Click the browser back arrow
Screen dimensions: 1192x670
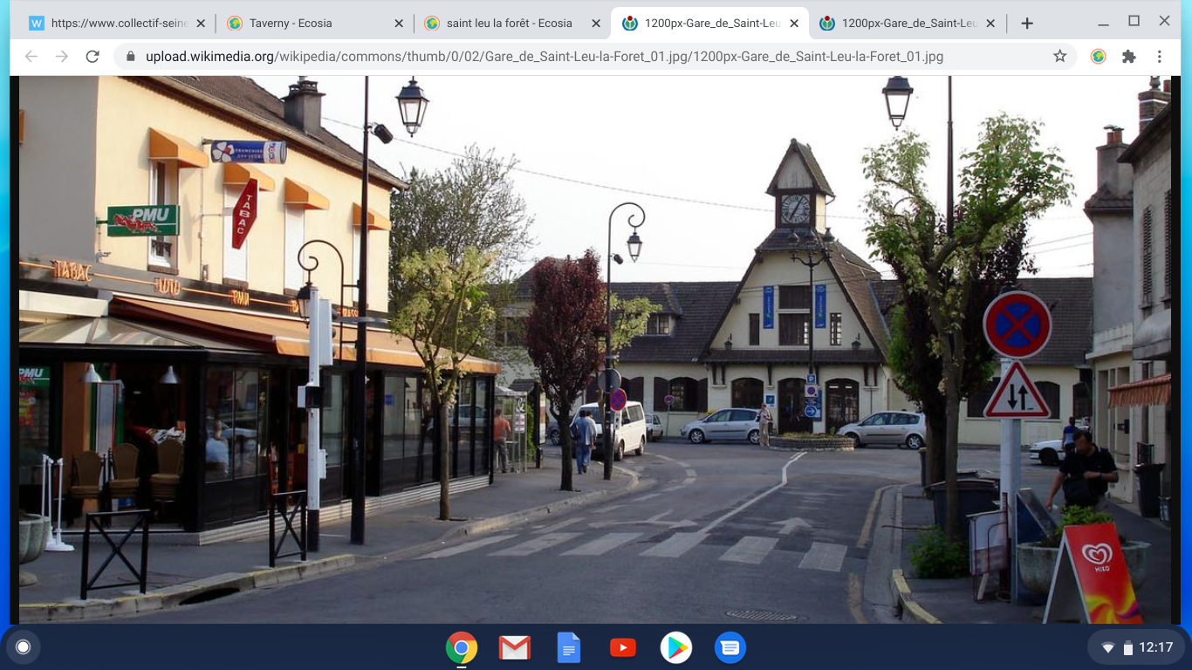[31, 57]
